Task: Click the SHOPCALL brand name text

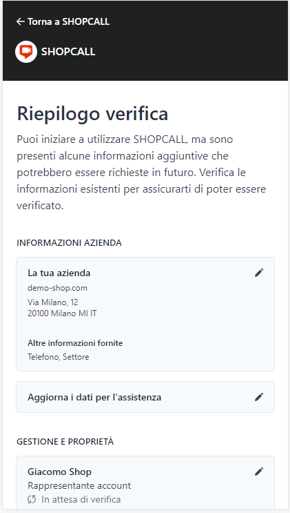Action: pos(68,52)
